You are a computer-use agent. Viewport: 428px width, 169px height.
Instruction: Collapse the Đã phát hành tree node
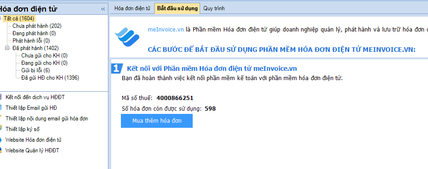tap(7, 48)
